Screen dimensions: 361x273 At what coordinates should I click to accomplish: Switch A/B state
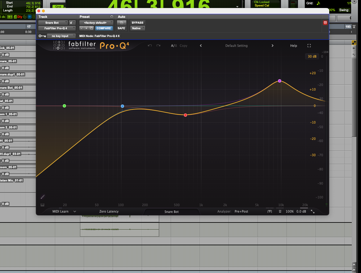(174, 46)
